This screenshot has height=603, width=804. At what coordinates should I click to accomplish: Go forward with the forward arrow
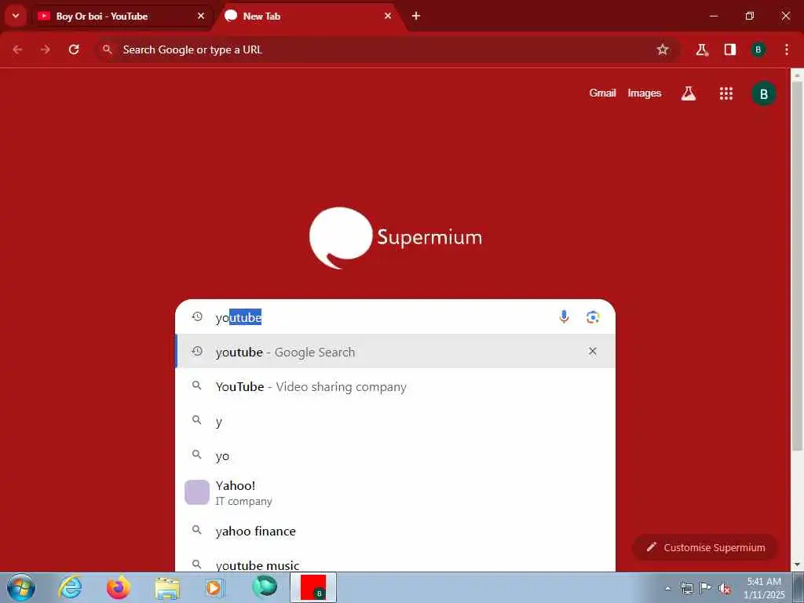pyautogui.click(x=46, y=49)
